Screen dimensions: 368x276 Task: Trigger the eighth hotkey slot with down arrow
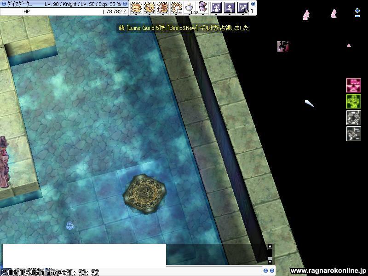point(230,7)
